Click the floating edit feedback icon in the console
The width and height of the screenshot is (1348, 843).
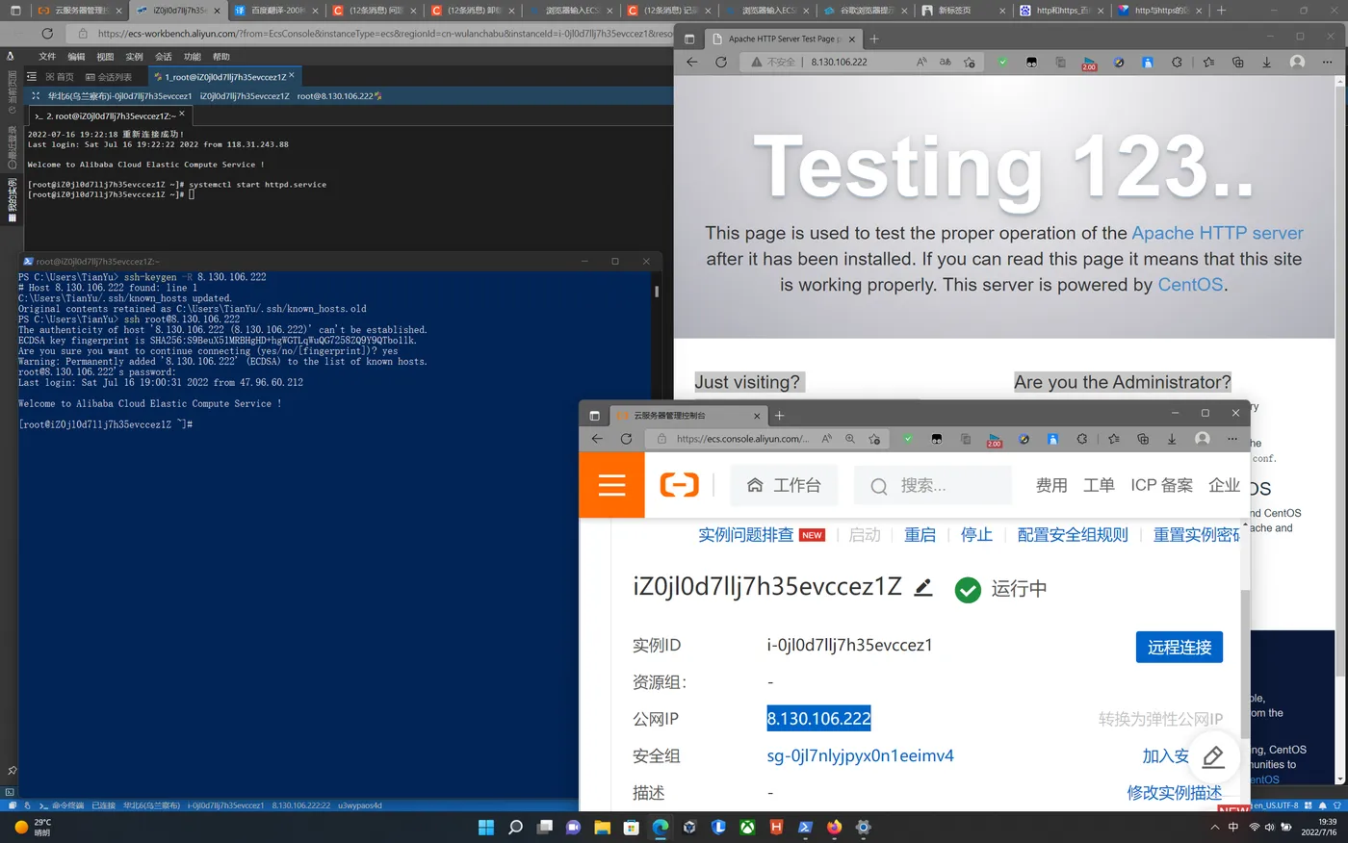(1213, 756)
